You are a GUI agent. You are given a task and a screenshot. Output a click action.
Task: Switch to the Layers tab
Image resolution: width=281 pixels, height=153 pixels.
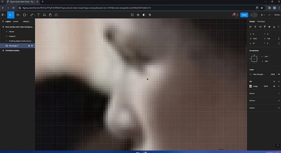point(8,21)
